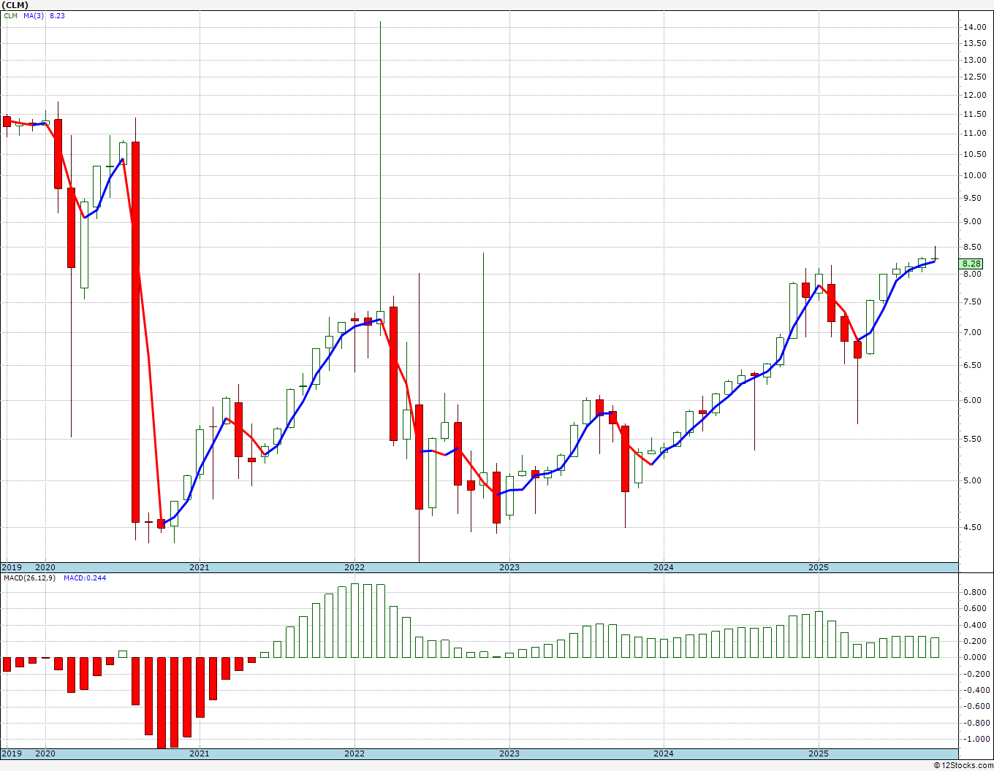Viewport: 994px width, 771px height.
Task: Click 2021 on the MACD panel time axis
Action: [200, 753]
